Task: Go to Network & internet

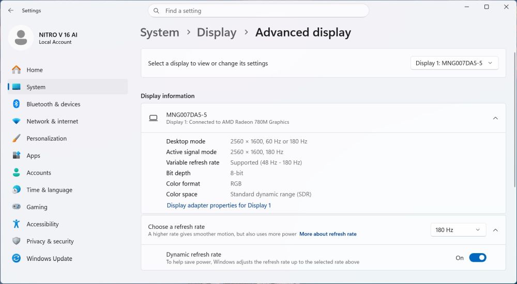Action: point(68,121)
